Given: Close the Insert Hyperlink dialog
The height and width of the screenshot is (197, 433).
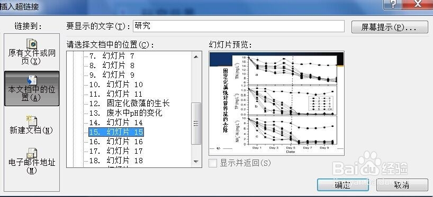Looking at the screenshot, I should pyautogui.click(x=418, y=4).
